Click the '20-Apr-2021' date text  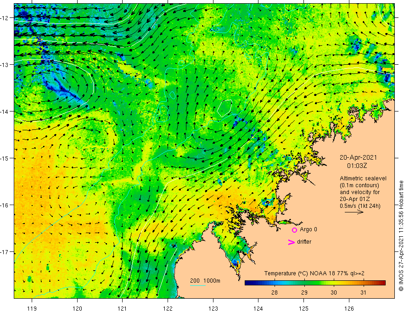358,157
